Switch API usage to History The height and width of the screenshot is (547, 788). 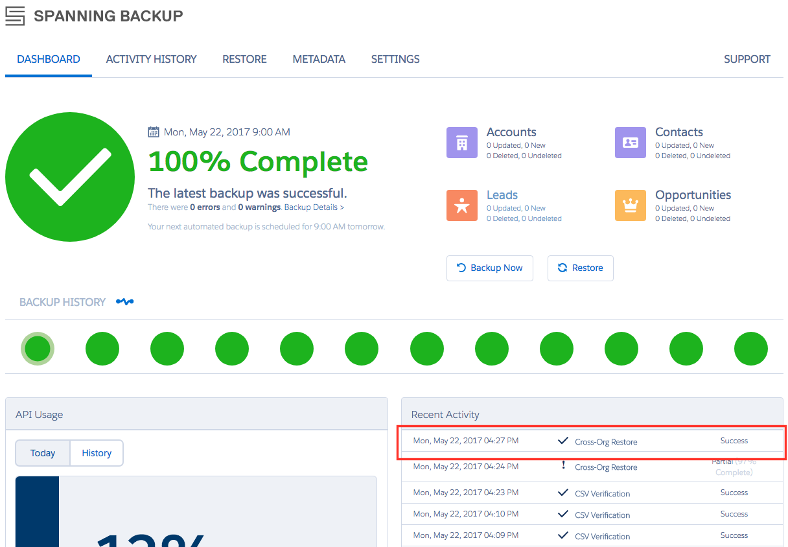click(x=97, y=453)
